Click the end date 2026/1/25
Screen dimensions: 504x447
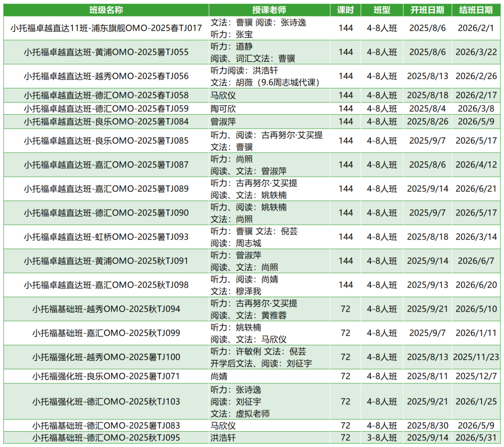pyautogui.click(x=476, y=402)
